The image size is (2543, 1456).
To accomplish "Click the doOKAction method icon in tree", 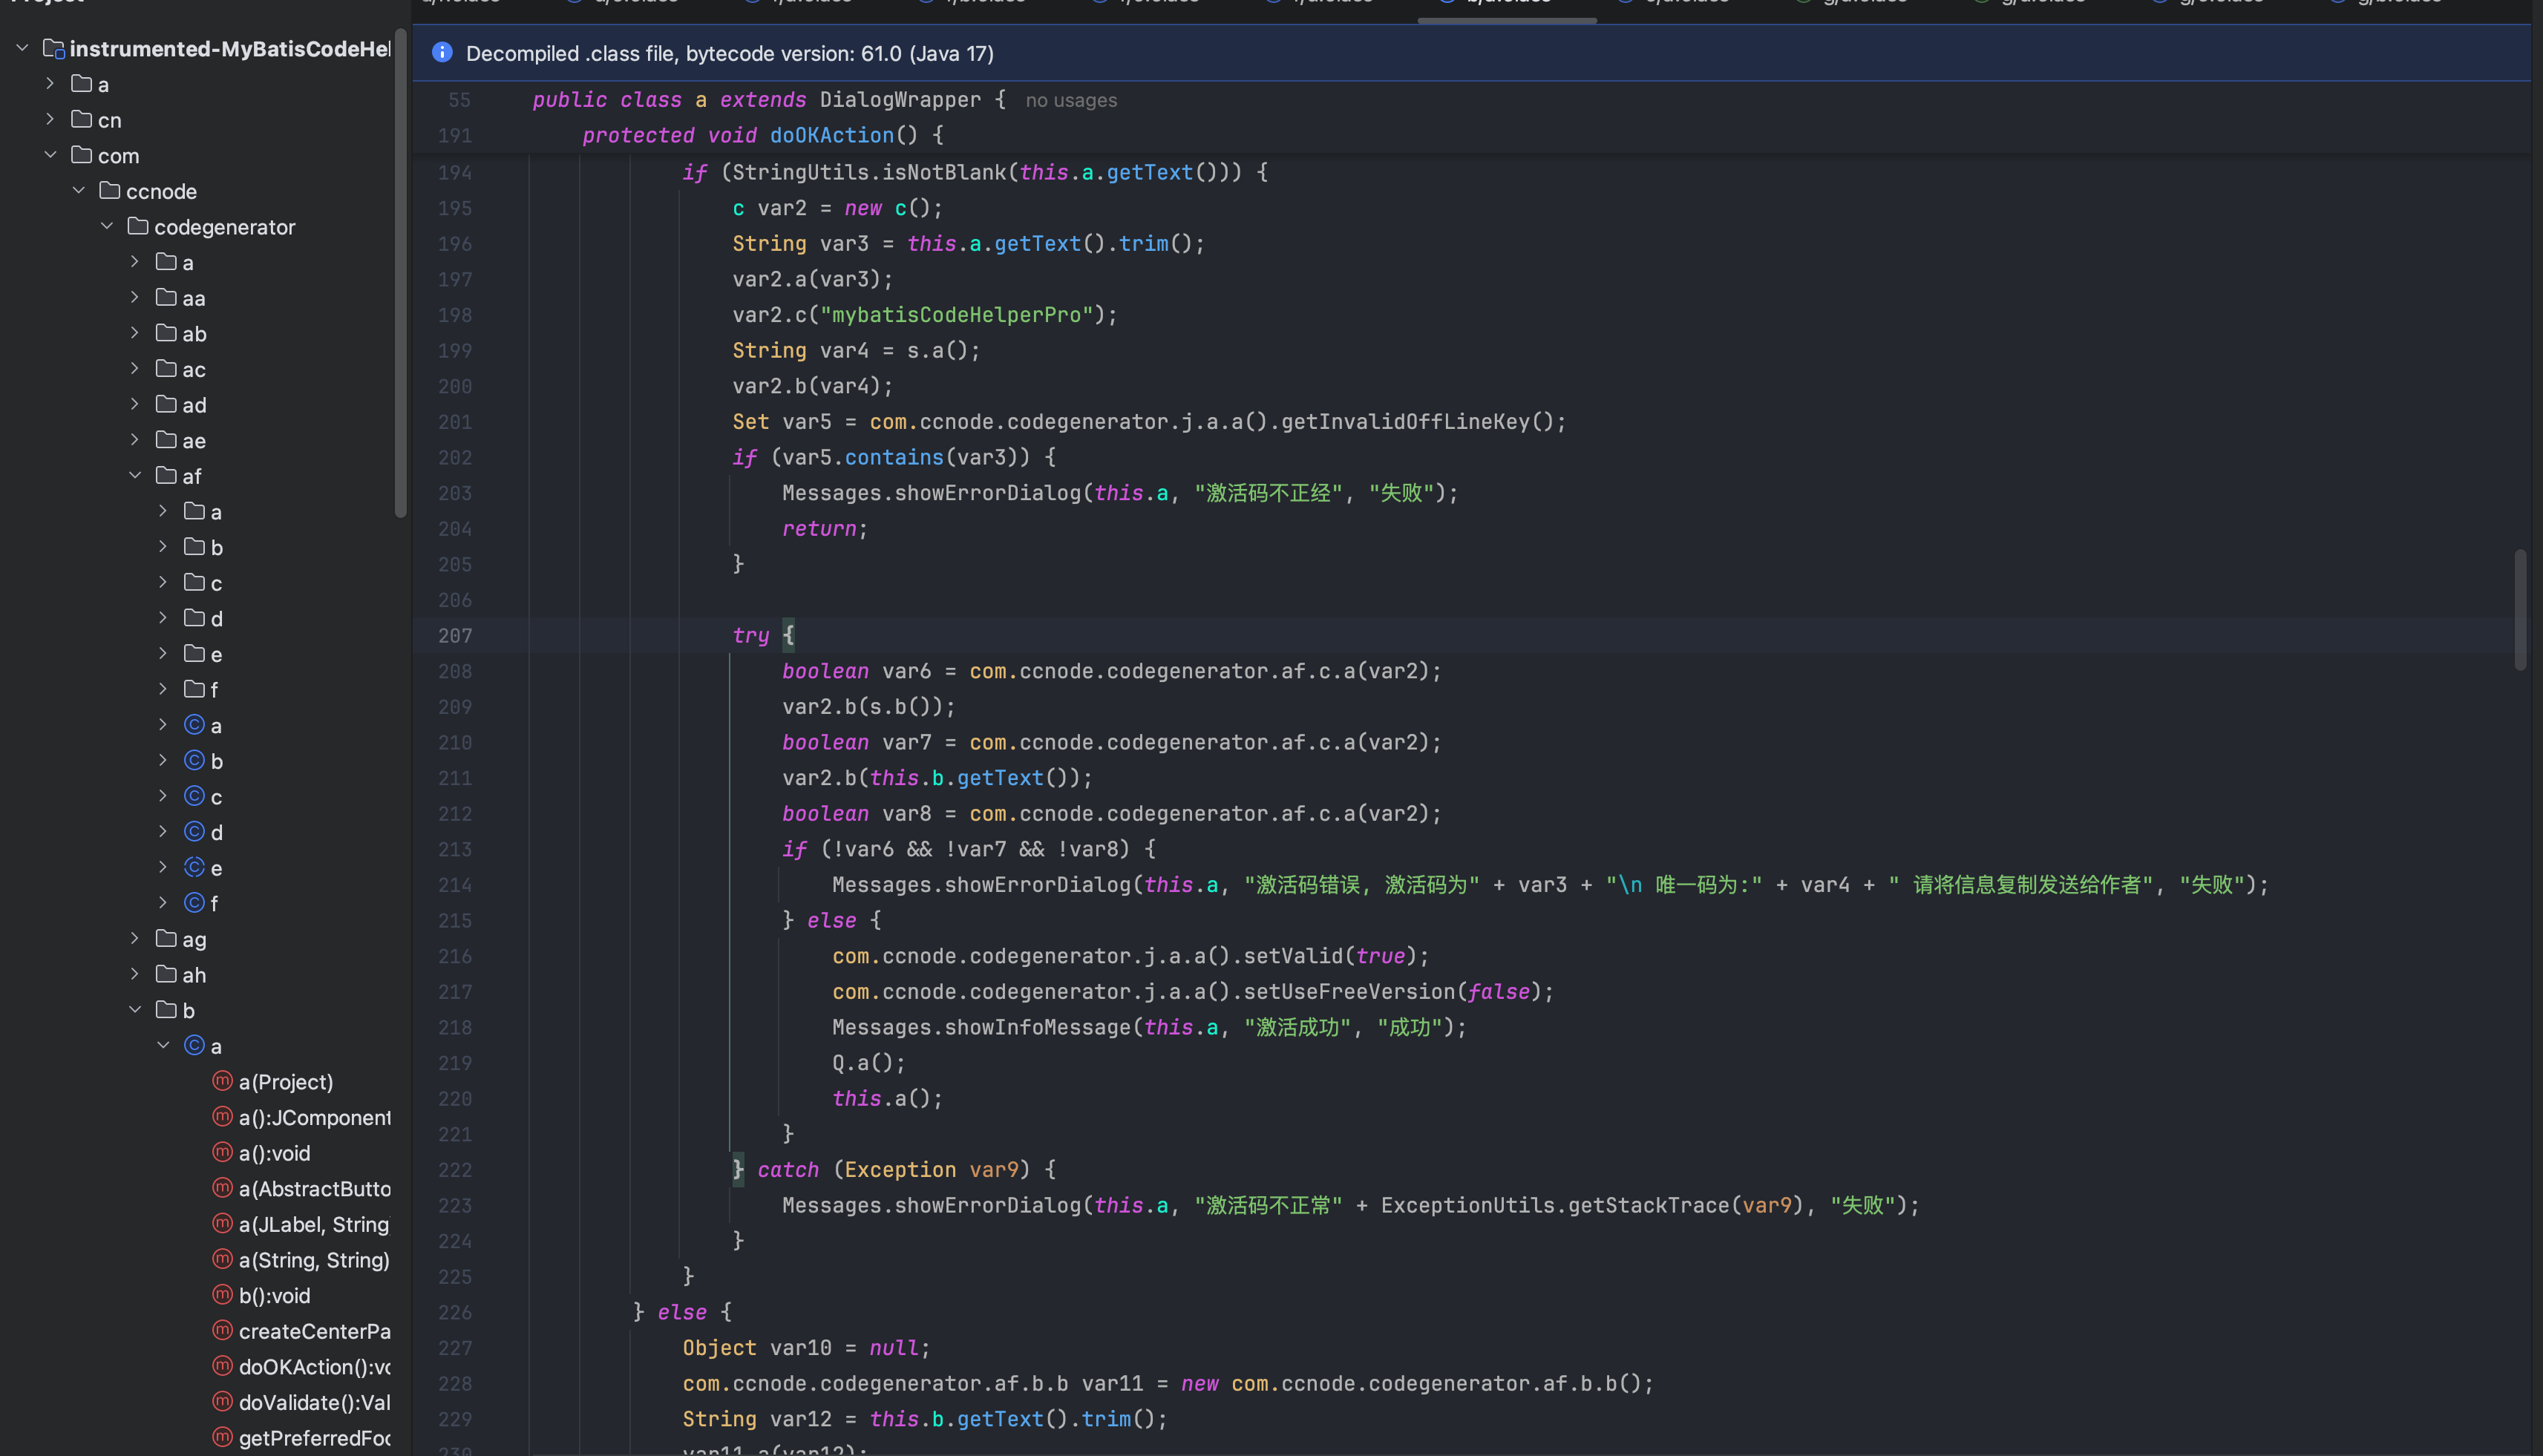I will point(222,1366).
